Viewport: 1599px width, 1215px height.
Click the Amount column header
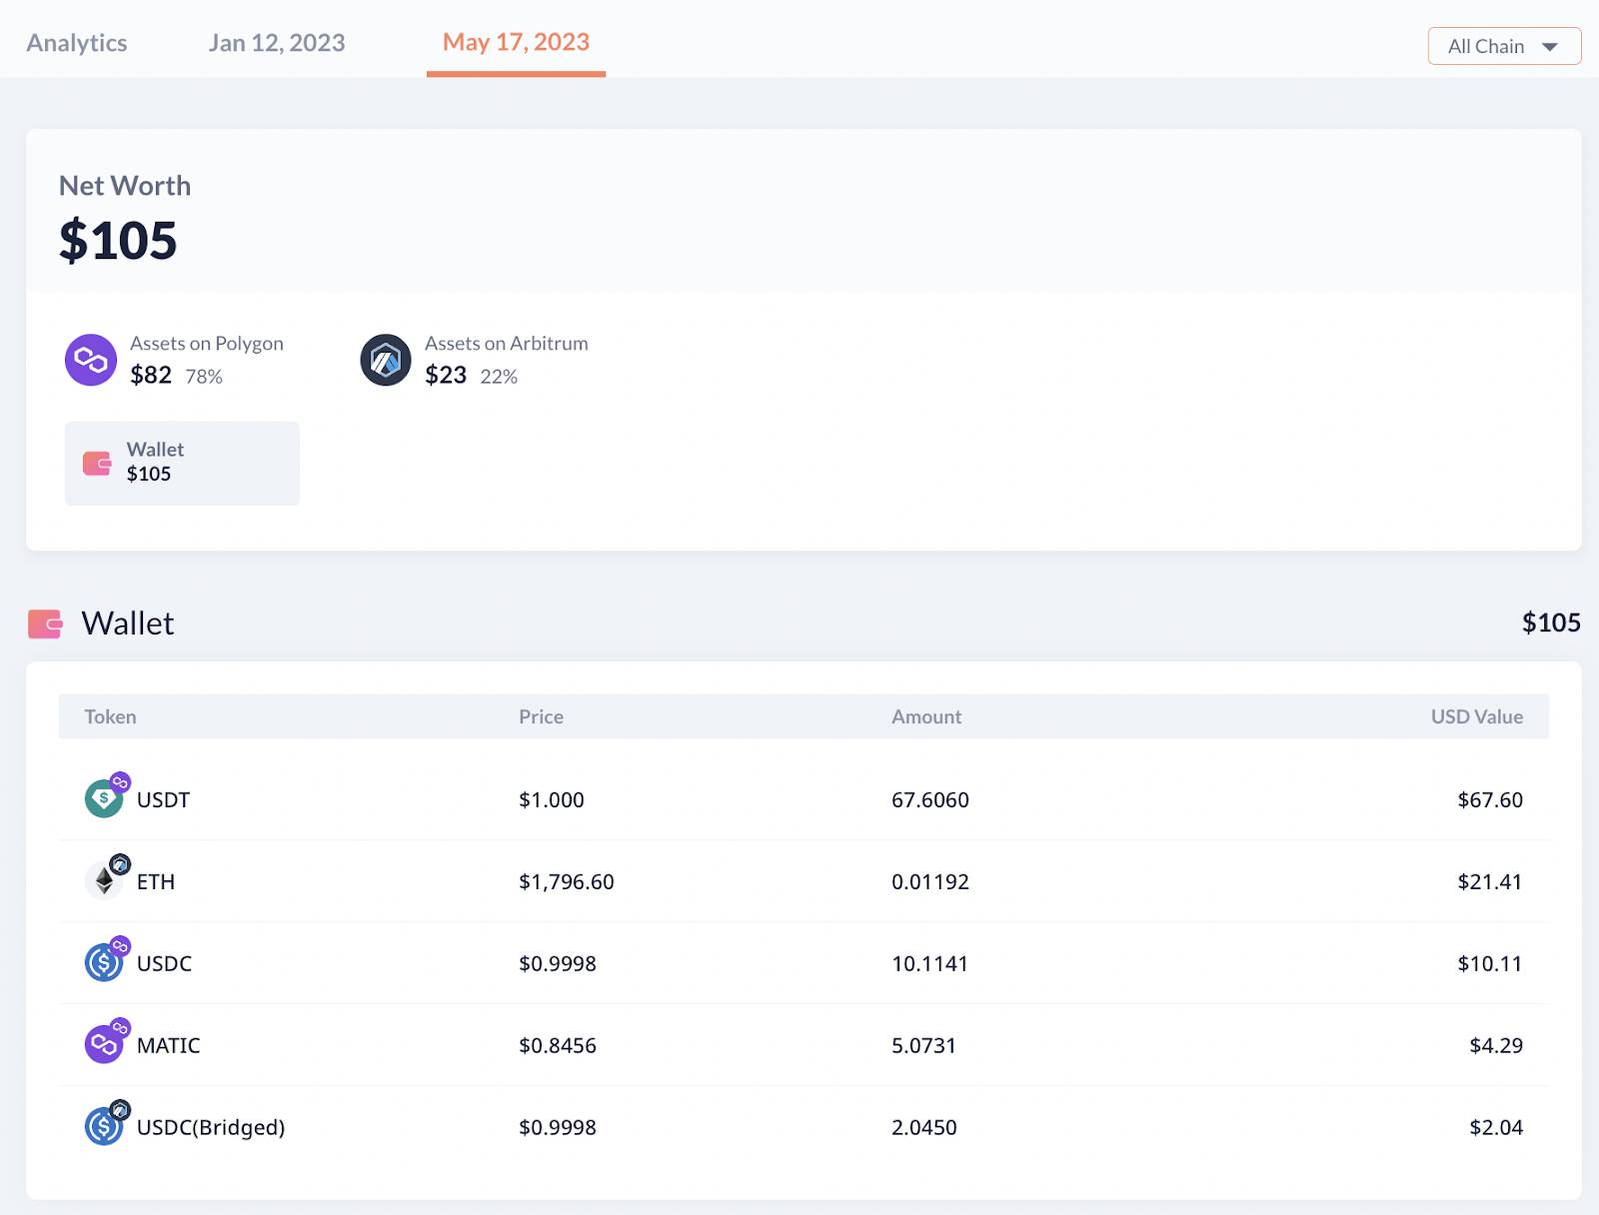(x=926, y=716)
